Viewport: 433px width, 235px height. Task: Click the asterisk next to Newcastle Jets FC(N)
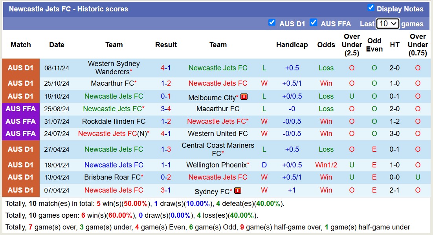[148, 133]
